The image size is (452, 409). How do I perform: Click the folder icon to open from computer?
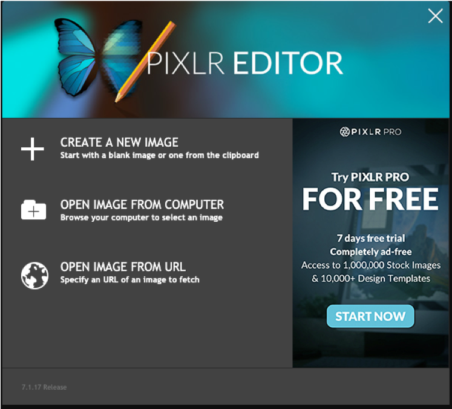pos(33,210)
